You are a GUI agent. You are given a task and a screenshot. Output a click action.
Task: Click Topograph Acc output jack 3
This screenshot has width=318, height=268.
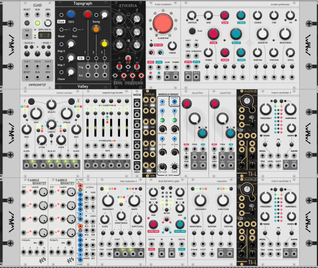[105, 75]
